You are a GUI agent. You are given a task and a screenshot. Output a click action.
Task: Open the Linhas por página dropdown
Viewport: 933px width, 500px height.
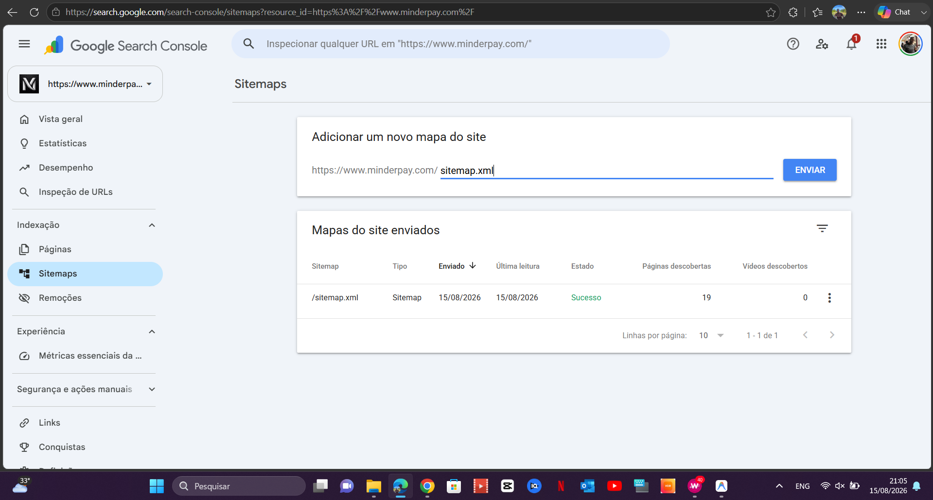tap(711, 335)
